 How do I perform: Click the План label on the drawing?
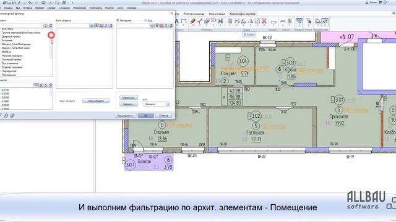click(249, 35)
